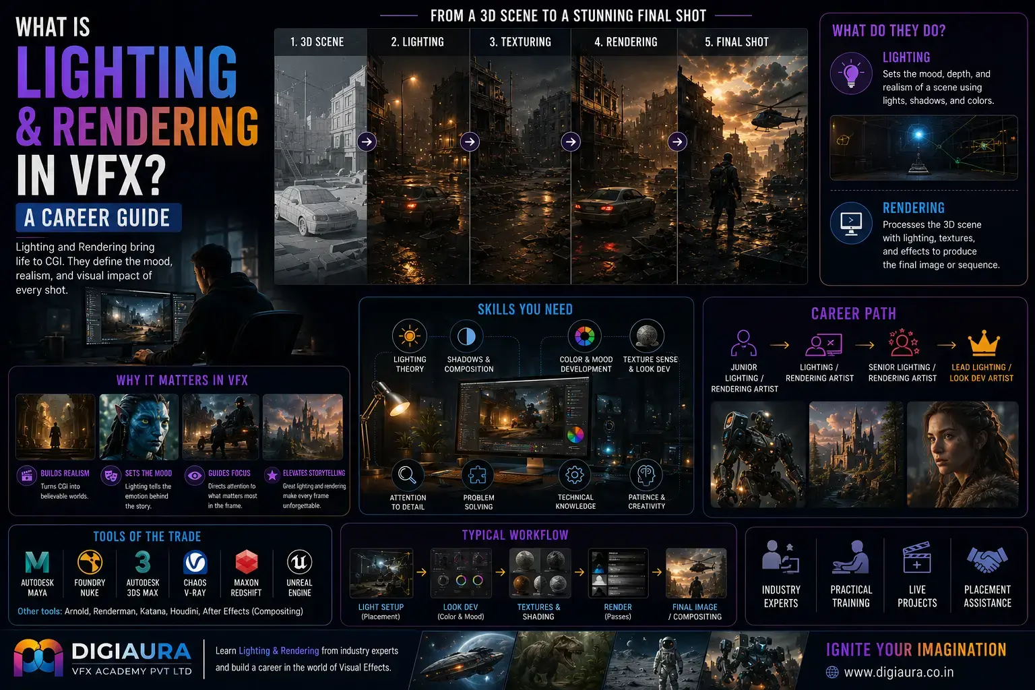Click the Autodesk Maya logo icon
Viewport: 1035px width, 690px height.
37,562
